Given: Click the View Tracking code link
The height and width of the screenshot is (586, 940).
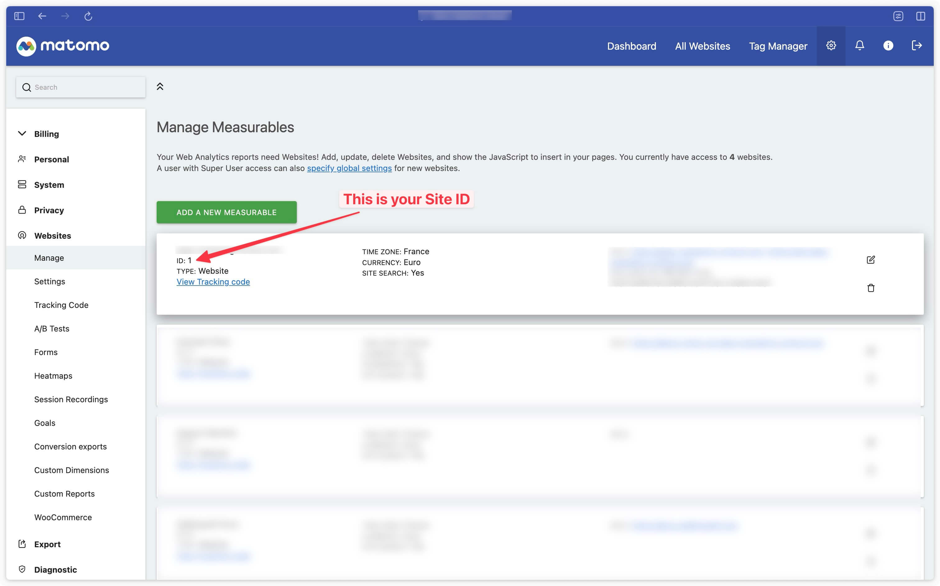Looking at the screenshot, I should [213, 282].
